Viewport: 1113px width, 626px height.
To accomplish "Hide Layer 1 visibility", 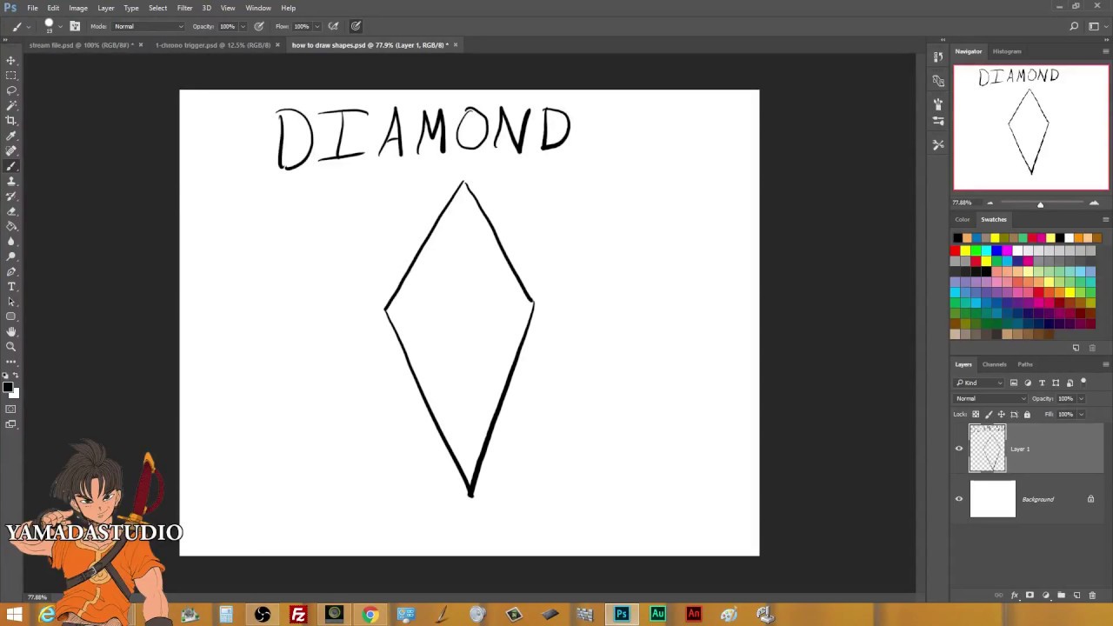I will point(959,449).
